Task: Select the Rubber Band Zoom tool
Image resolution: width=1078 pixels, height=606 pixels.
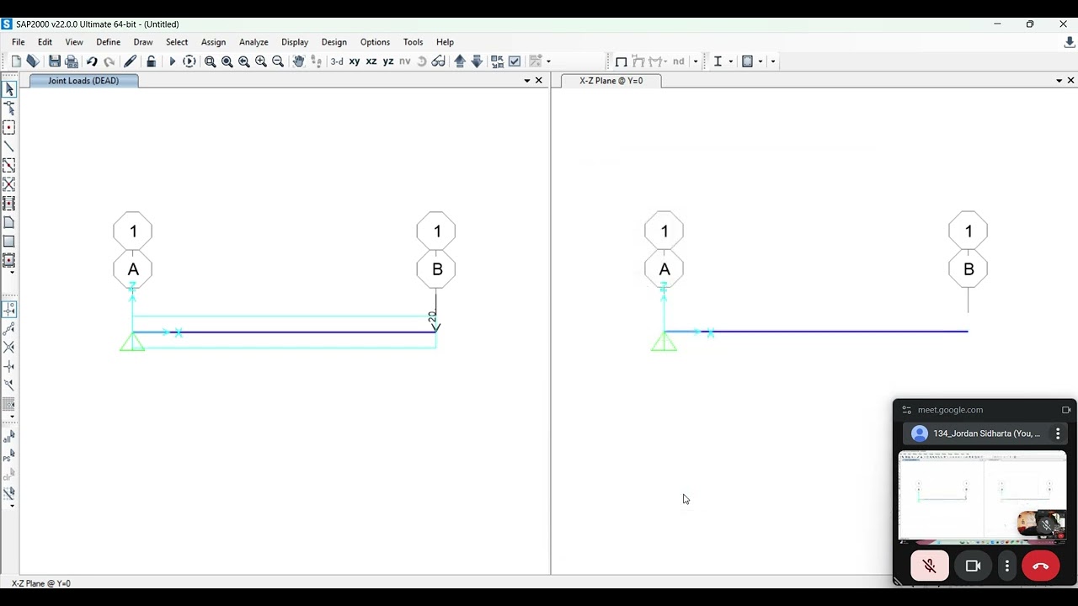Action: click(x=211, y=61)
